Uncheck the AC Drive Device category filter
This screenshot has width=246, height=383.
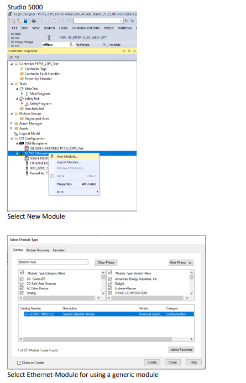click(22, 288)
